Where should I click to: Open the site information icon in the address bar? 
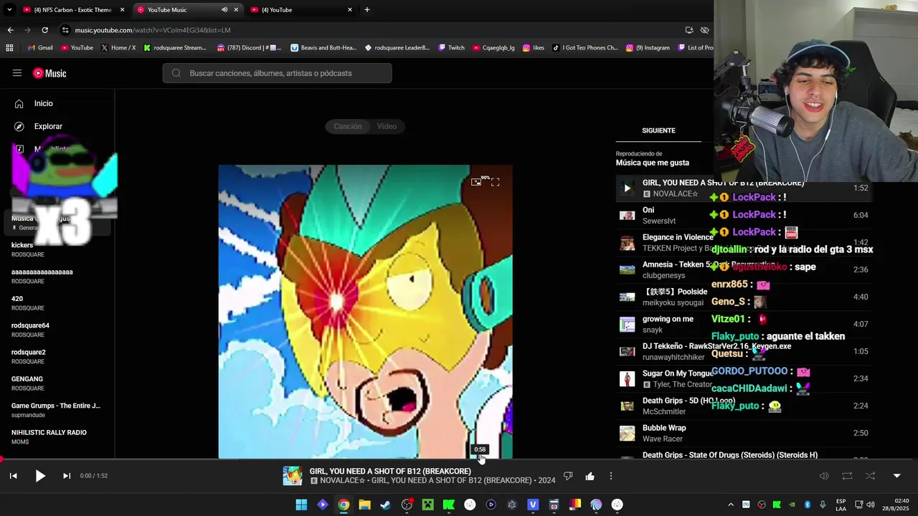(65, 30)
